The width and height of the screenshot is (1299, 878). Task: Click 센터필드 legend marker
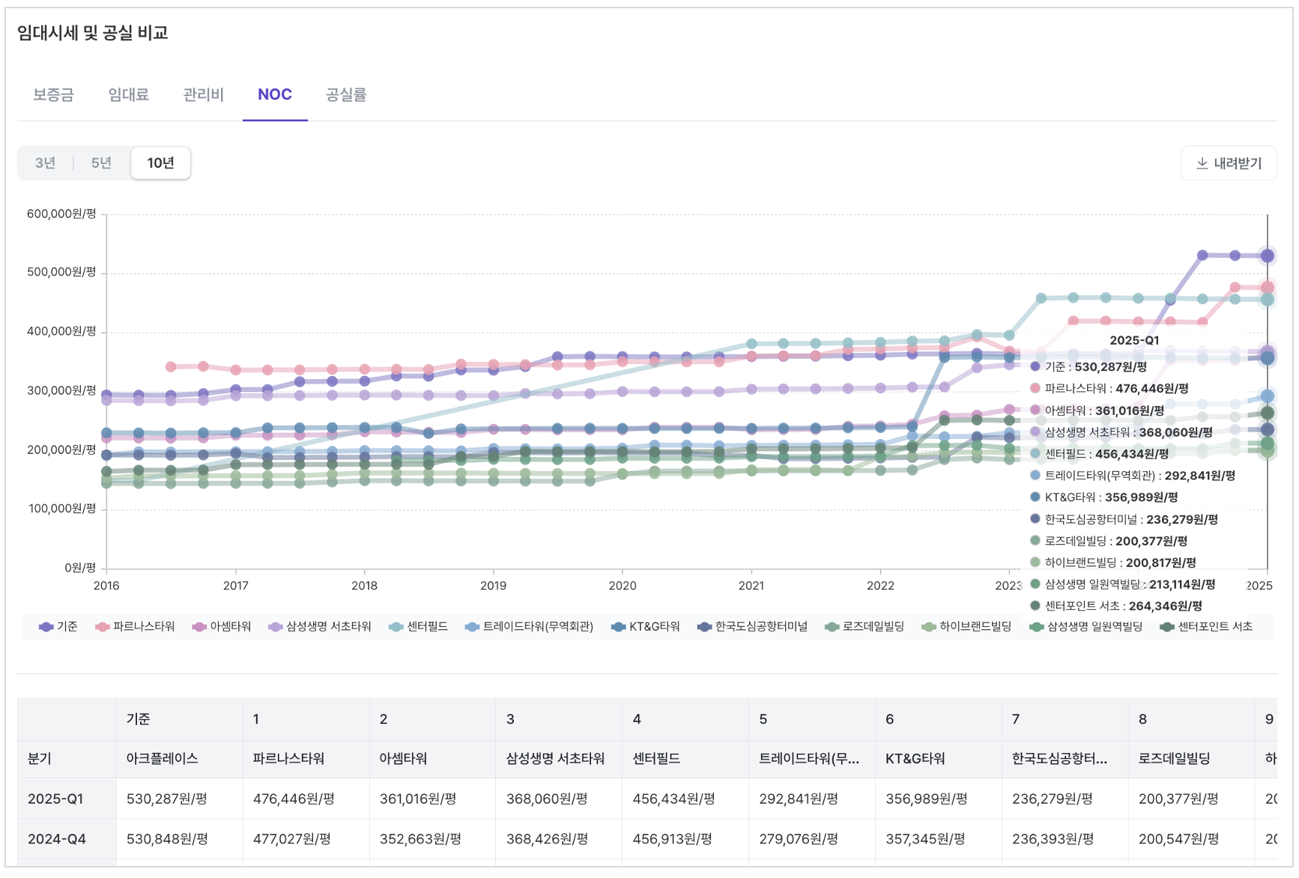pos(396,627)
